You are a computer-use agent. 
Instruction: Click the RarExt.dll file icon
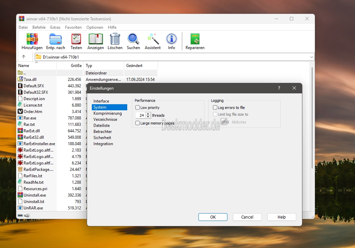(20, 131)
